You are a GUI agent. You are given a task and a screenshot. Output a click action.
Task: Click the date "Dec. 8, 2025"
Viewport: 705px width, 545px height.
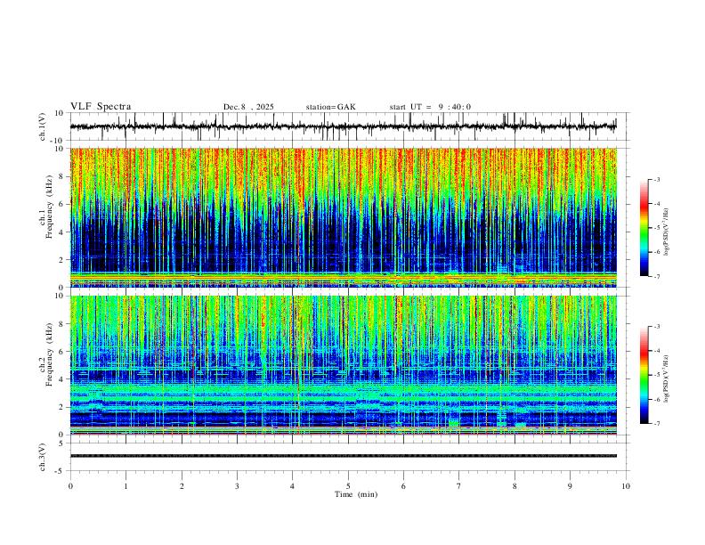[248, 107]
